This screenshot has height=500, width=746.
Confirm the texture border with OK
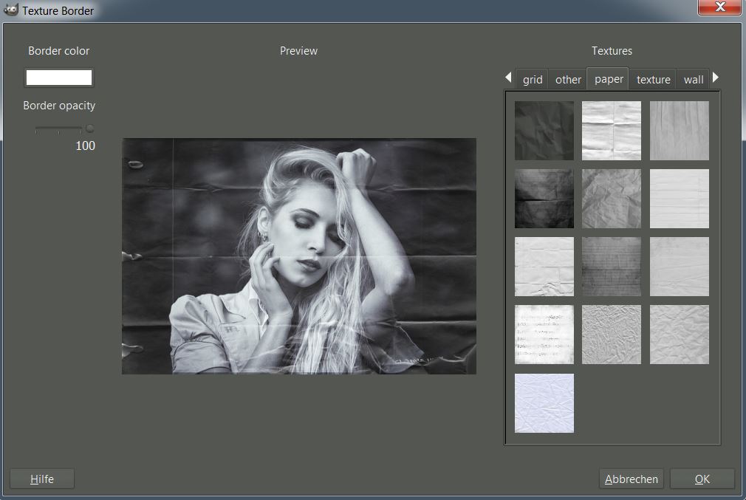click(702, 479)
